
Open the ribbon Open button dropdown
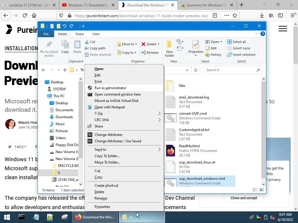pyautogui.click(x=221, y=42)
